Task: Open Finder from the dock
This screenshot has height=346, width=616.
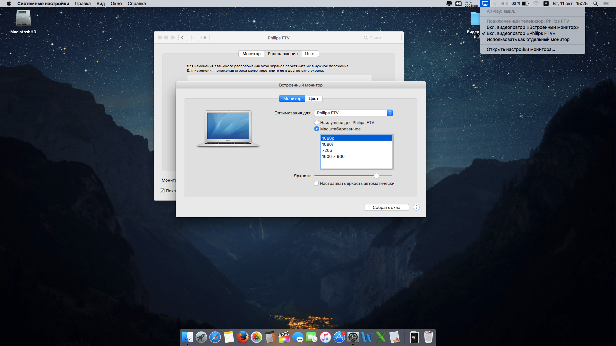Action: coord(187,337)
